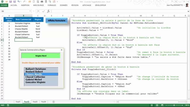Screen dimensions: 190x107
Task: Open the DÉVELOPPEUR ribbon tab
Action: click(x=100, y=5)
